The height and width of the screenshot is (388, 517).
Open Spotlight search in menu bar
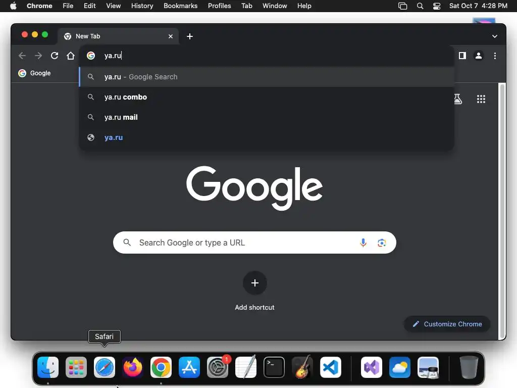click(x=420, y=6)
